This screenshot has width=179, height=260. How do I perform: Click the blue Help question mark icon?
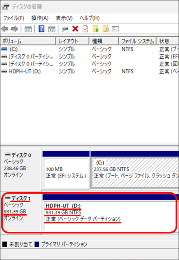[x=42, y=29]
